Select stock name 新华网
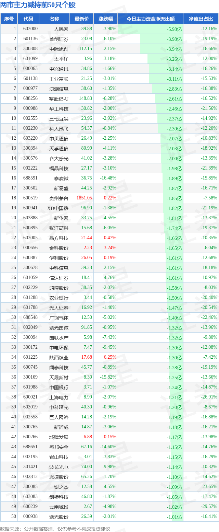Viewport: 219px width, 532px height. tap(61, 218)
